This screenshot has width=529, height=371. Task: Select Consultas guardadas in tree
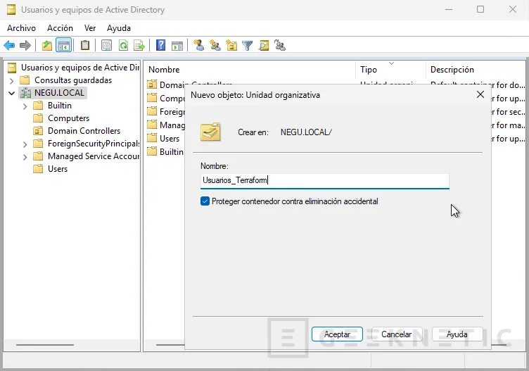point(73,80)
